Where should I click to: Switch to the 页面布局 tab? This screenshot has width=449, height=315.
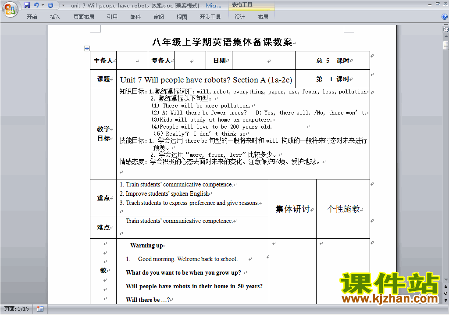(83, 17)
